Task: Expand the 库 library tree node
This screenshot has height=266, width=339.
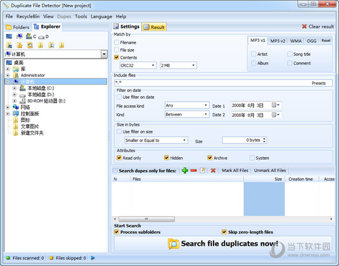Action: (8, 69)
